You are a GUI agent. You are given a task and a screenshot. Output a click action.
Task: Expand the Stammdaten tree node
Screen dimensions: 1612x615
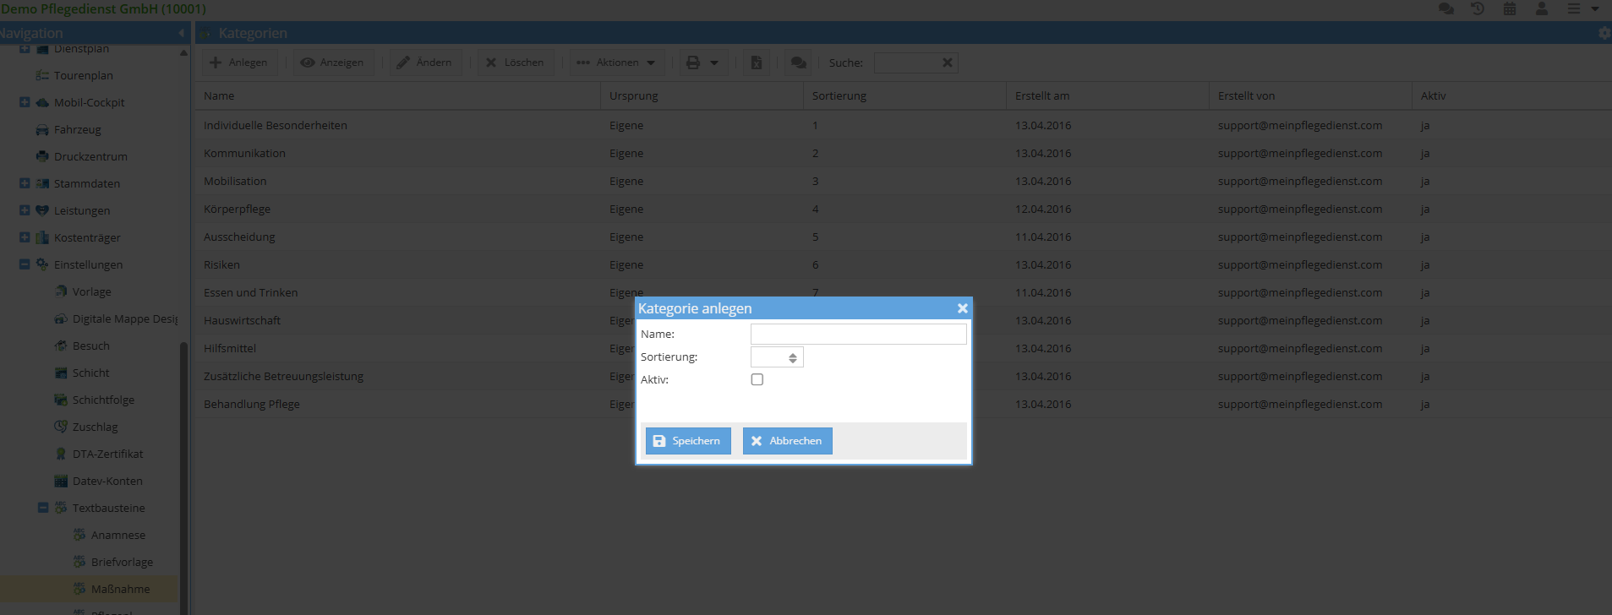click(25, 183)
